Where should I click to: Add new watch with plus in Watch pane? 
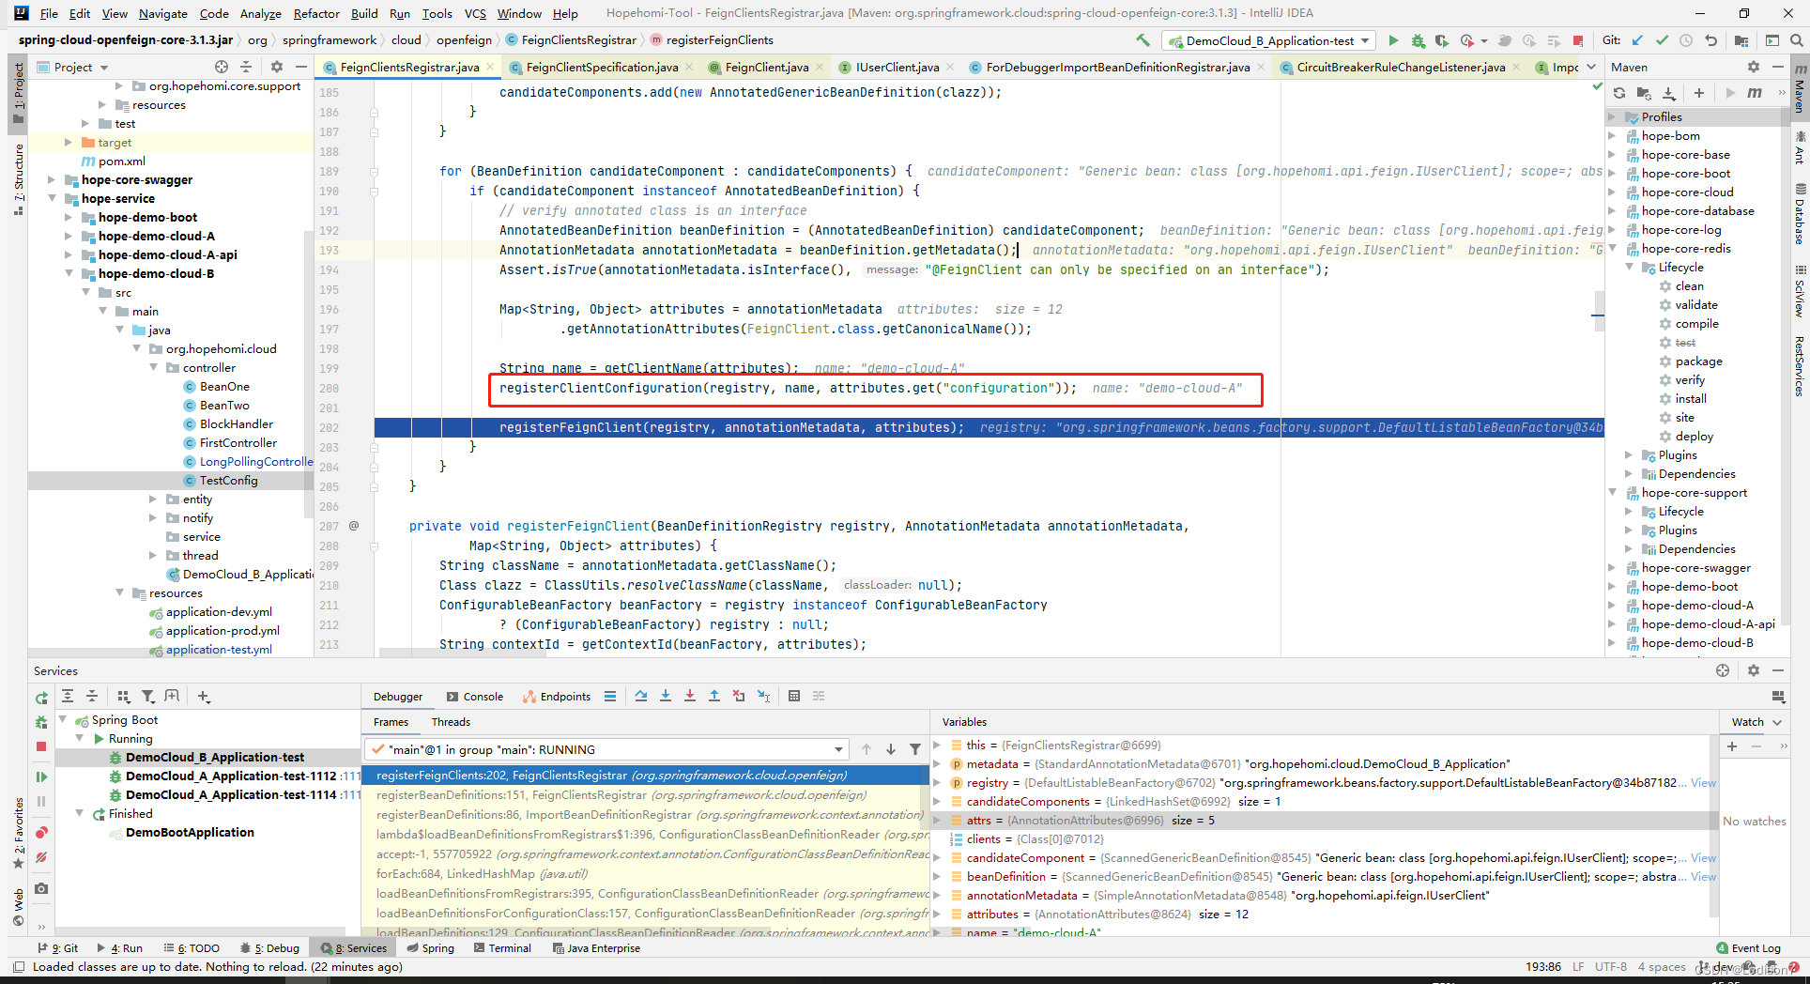coord(1732,746)
